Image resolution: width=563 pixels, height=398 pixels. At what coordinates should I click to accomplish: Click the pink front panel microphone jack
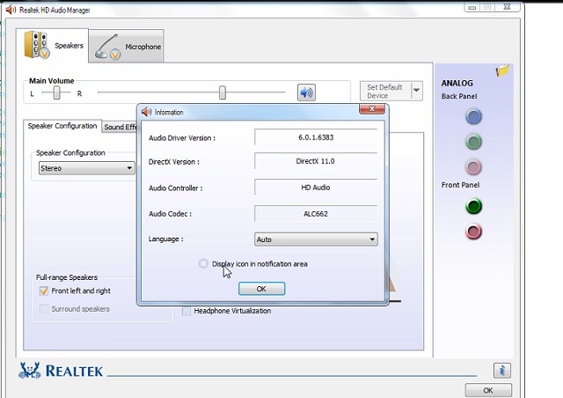tap(474, 232)
